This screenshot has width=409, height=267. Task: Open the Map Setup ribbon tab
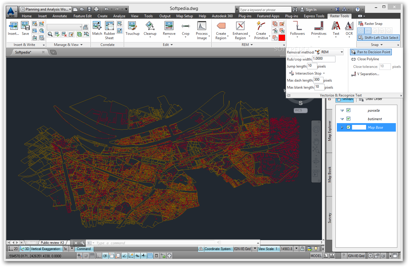[x=185, y=16]
